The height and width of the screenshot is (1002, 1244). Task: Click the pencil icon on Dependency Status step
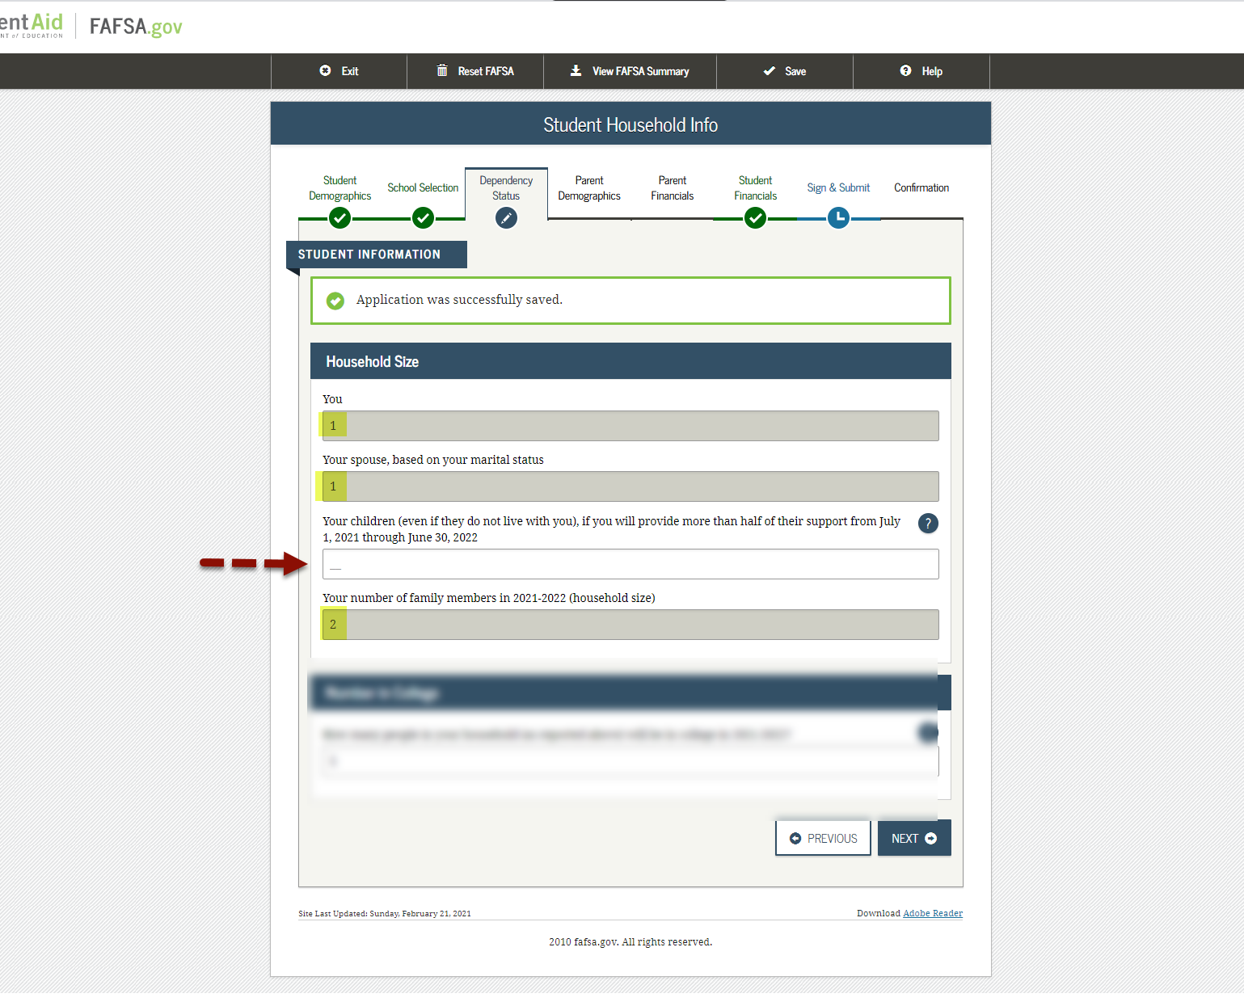505,217
